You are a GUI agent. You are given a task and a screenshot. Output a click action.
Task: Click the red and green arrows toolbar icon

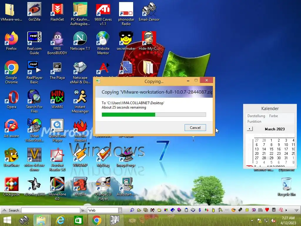coord(207,210)
